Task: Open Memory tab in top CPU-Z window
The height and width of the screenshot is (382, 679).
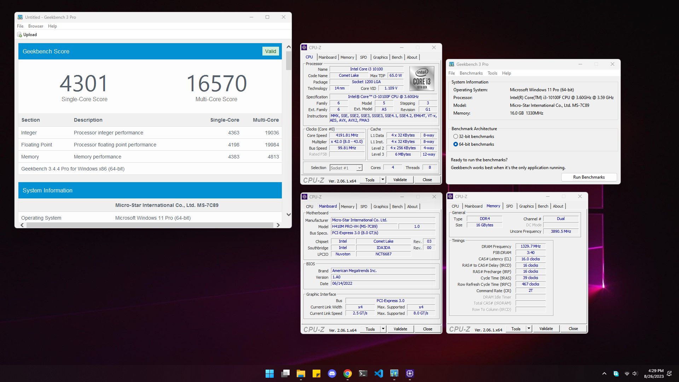Action: pos(347,57)
